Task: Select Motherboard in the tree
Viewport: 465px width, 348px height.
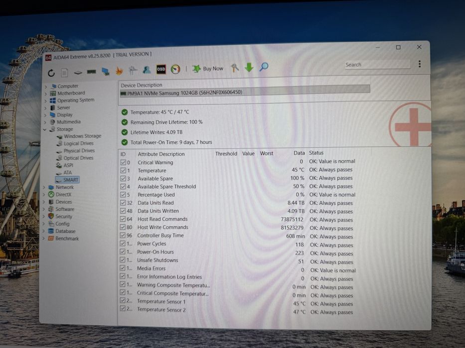Action: point(71,93)
